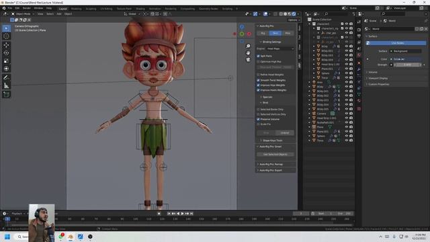Switch to the Misc tab in Auto-Rig Pro
Screen dimensions: 430x242
point(288,33)
